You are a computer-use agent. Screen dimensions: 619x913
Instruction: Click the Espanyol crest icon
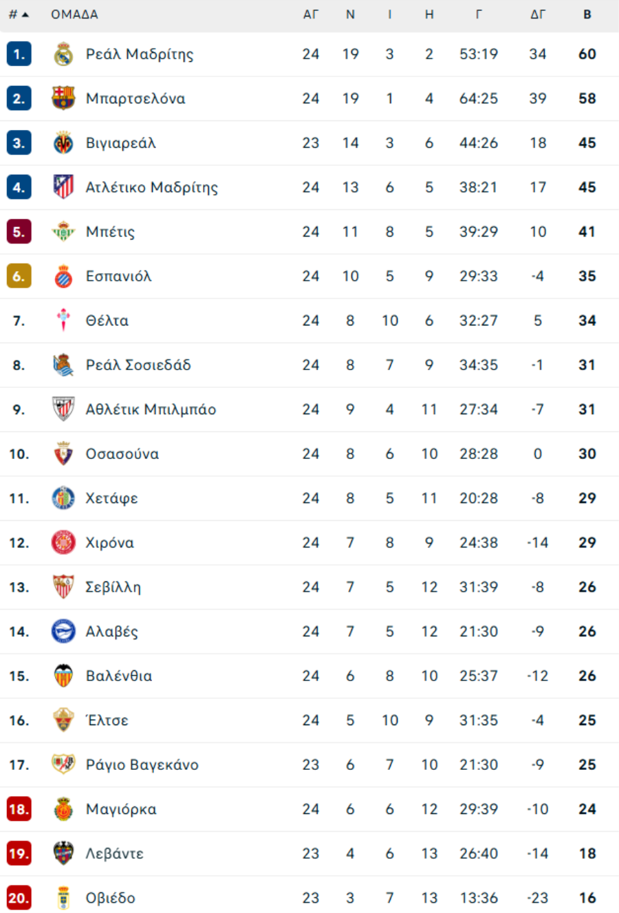click(x=63, y=277)
